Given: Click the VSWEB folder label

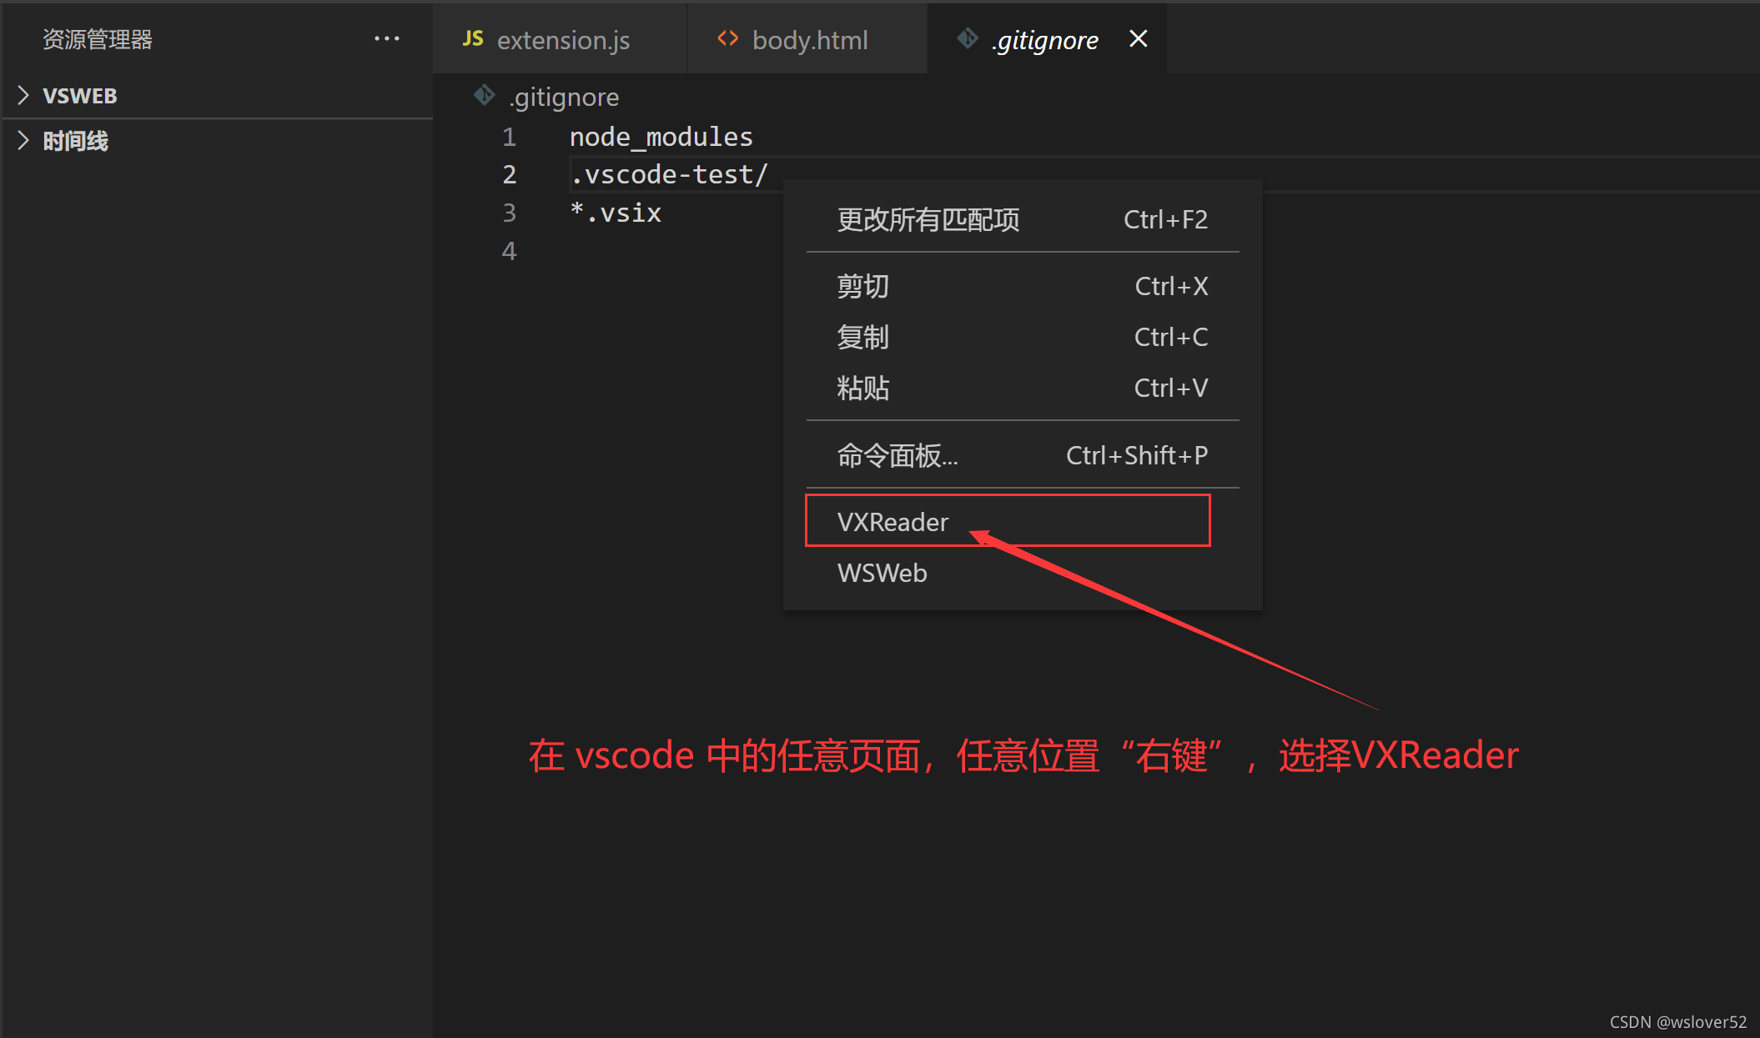Looking at the screenshot, I should point(80,96).
